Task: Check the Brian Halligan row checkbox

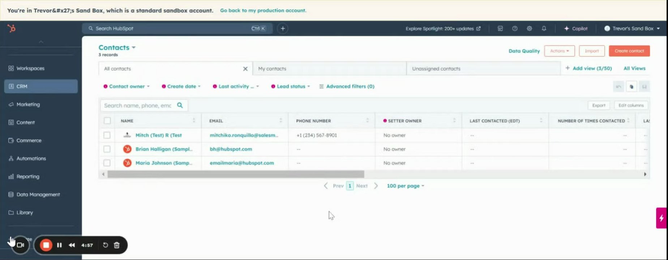Action: pyautogui.click(x=107, y=149)
